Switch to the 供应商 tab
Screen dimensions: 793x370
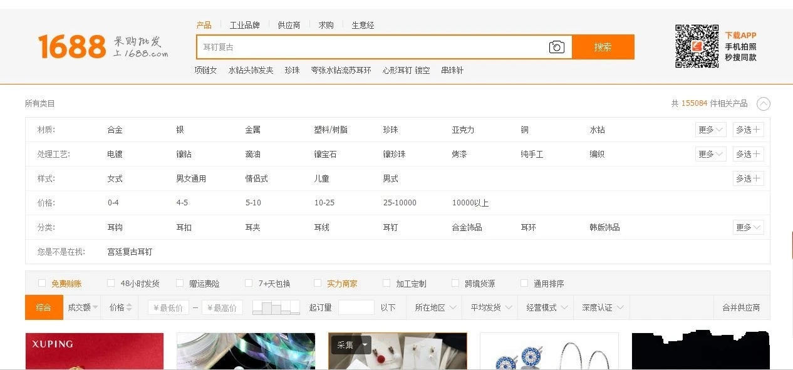289,25
